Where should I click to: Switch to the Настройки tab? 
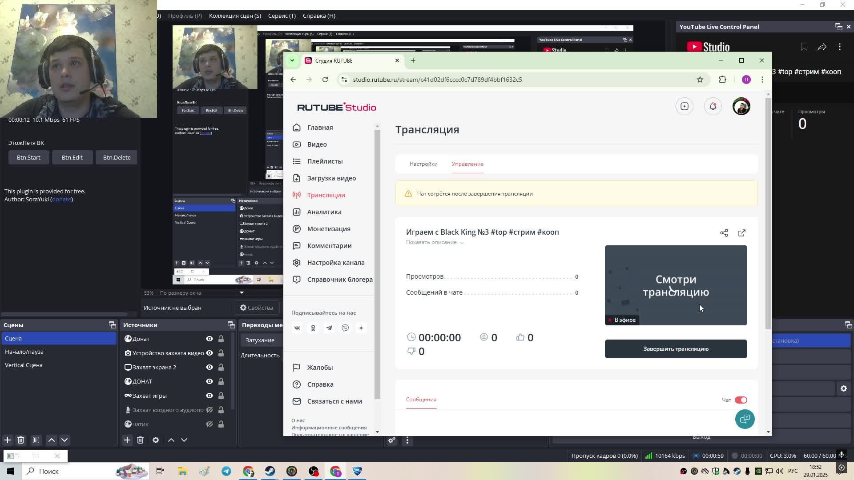pos(423,164)
